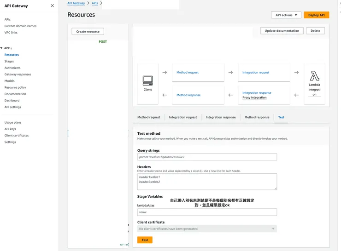Open APIs in the sidebar
The width and height of the screenshot is (341, 251).
[7, 19]
